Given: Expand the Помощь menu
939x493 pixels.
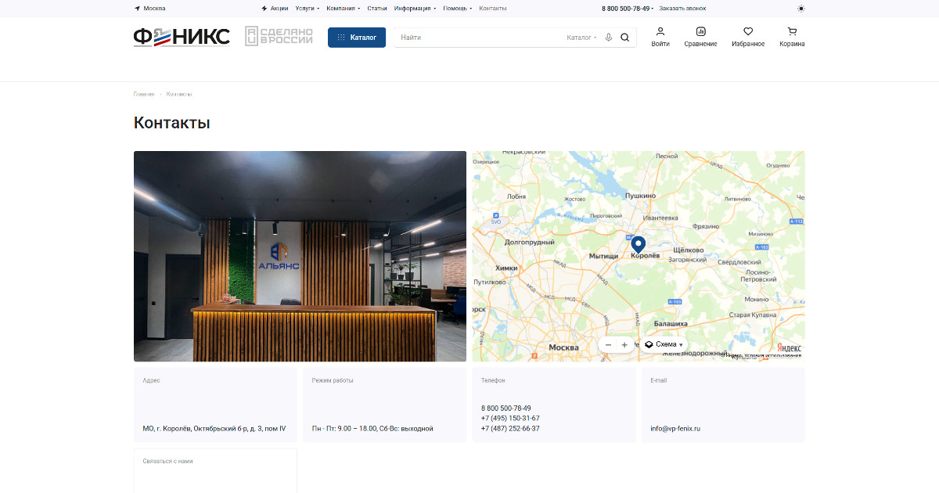Looking at the screenshot, I should [x=457, y=9].
